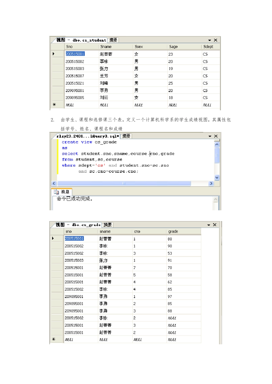Click the horizontal scrollbar thumb in query editor
Image resolution: width=272 pixels, height=384 pixels.
[124, 183]
